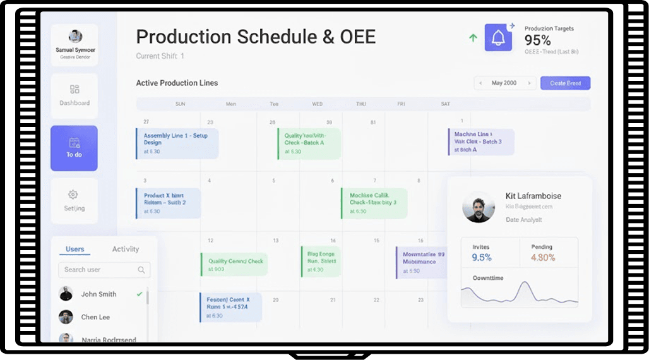This screenshot has height=360, width=649.
Task: Click the green upward trend arrow
Action: pos(473,38)
